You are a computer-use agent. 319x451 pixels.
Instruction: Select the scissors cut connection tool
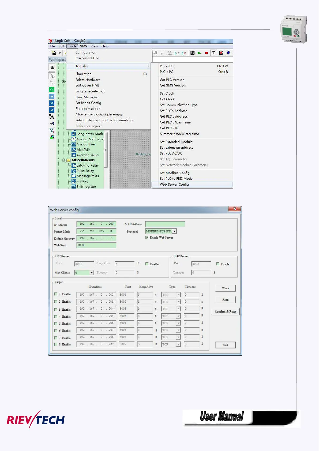coord(52,124)
